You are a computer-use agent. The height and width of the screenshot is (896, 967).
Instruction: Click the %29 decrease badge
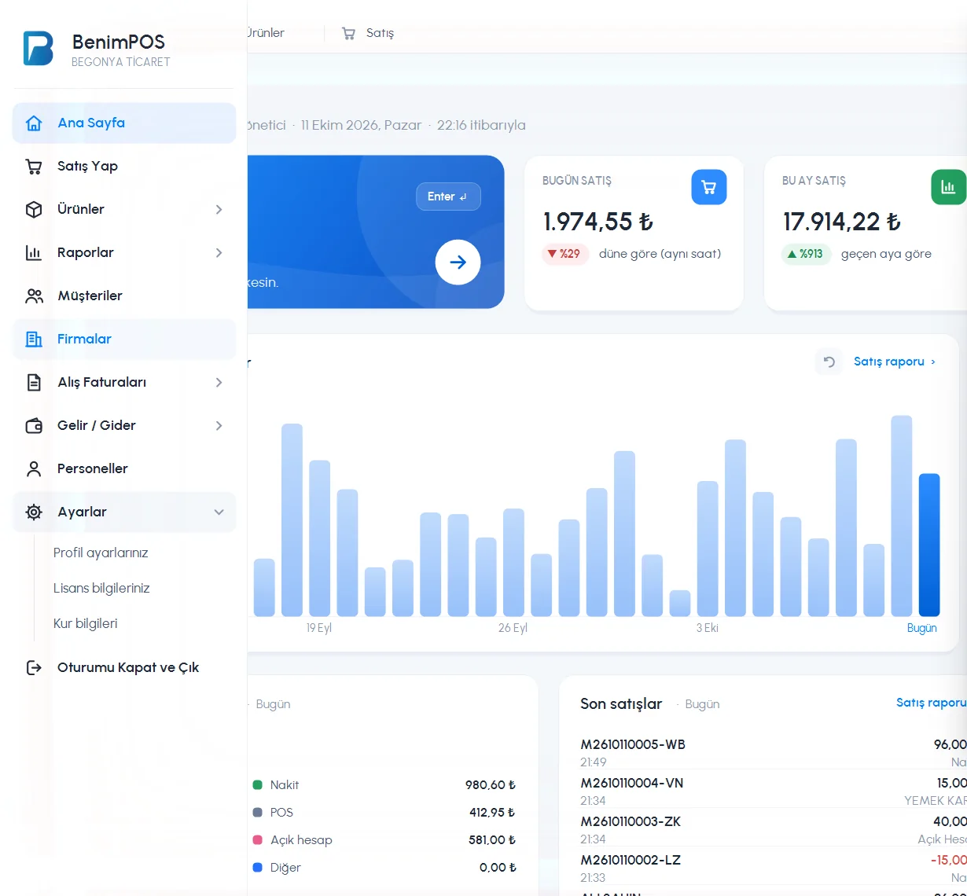565,254
